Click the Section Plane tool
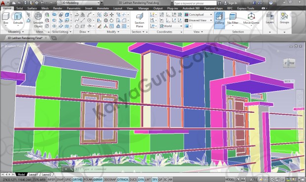Viewport: 306px width, 182px height. point(139,20)
